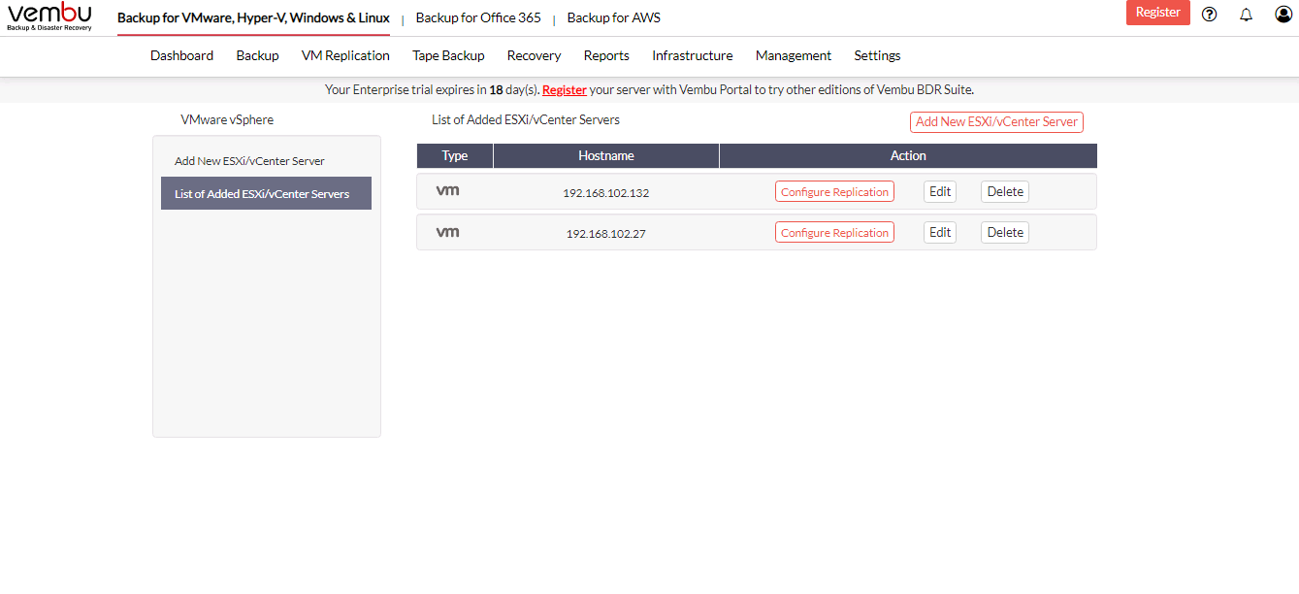This screenshot has width=1299, height=594.
Task: Edit the 192.168.102.132 server entry
Action: pos(940,192)
